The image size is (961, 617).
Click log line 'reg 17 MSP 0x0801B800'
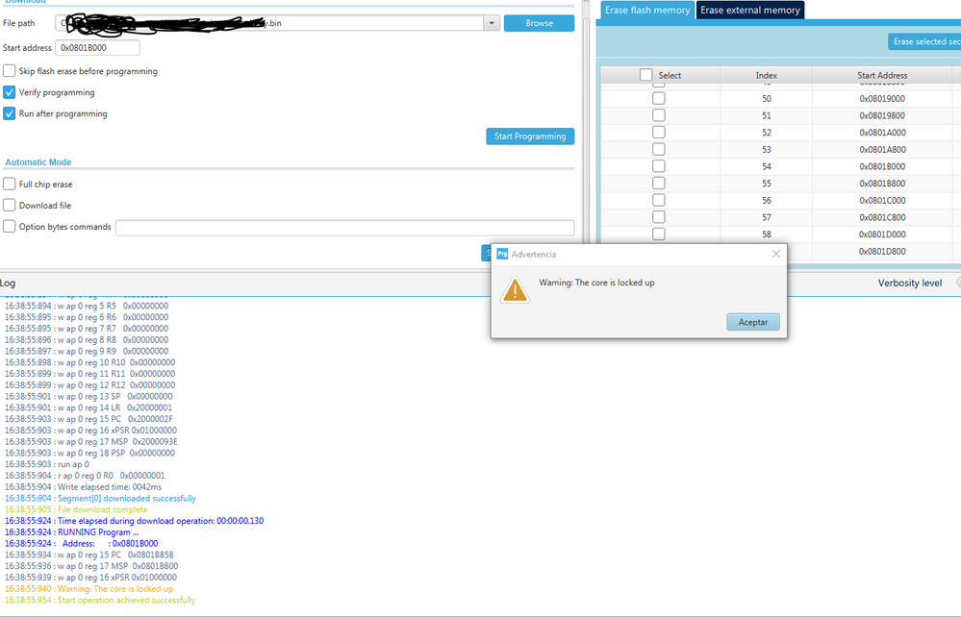point(91,566)
